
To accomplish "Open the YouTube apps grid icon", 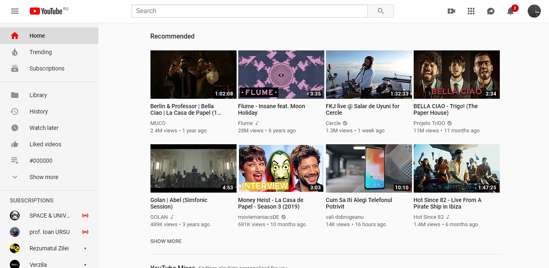I will pos(471,11).
